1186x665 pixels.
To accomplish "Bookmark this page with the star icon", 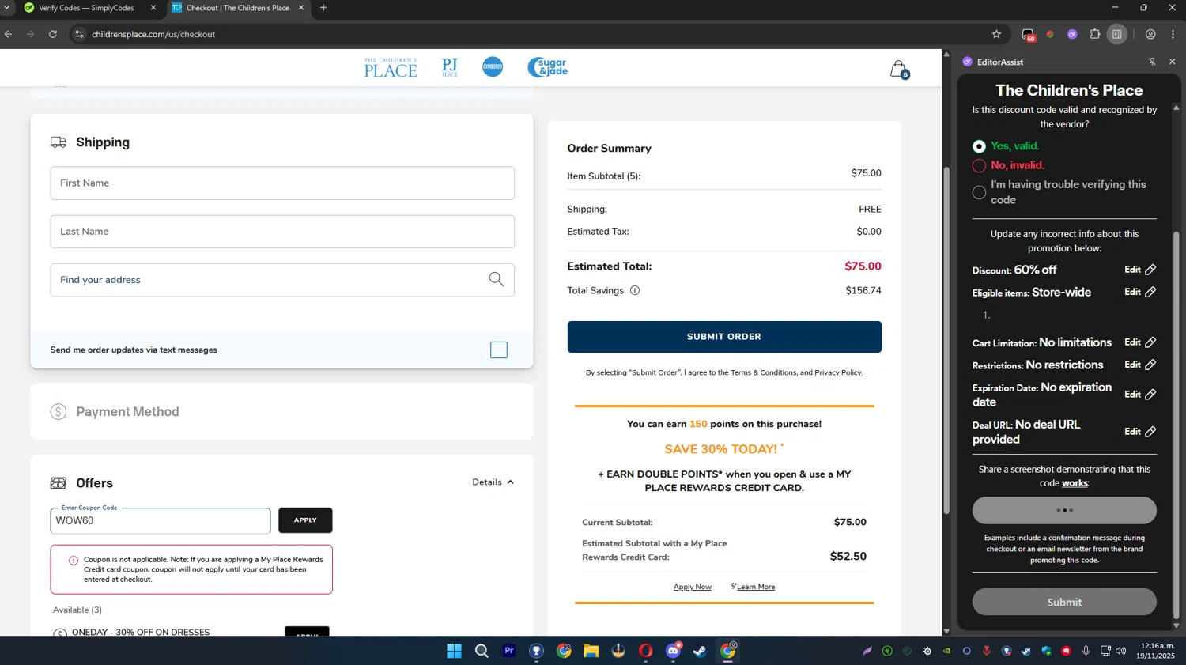I will (996, 34).
